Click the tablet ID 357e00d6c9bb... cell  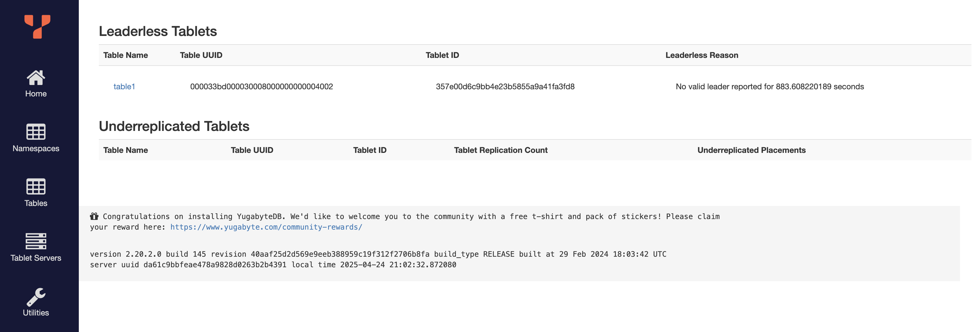(505, 87)
